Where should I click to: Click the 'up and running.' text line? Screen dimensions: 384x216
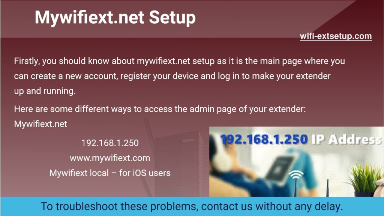click(x=45, y=91)
